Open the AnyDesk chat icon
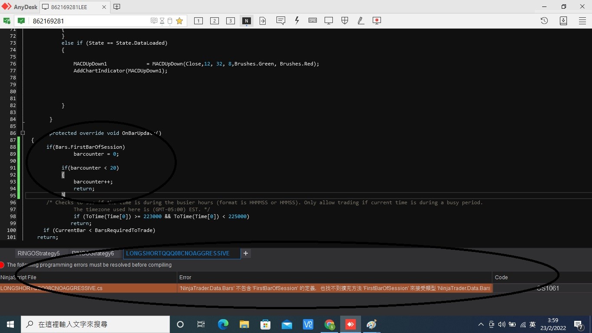This screenshot has height=333, width=592. (x=280, y=20)
